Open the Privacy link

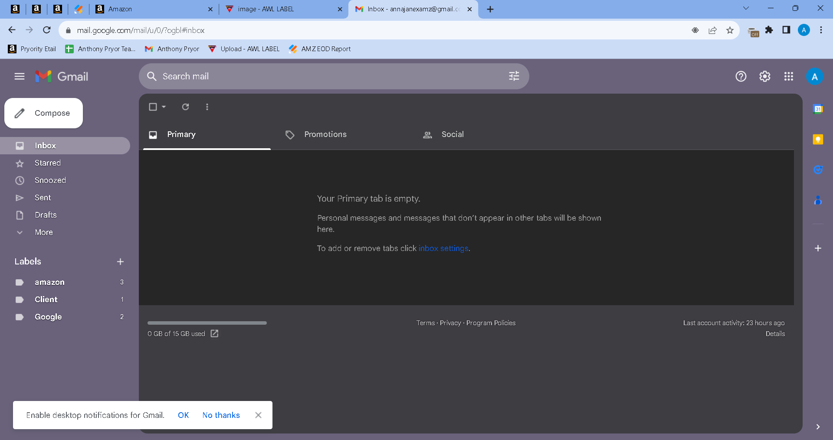pyautogui.click(x=450, y=323)
